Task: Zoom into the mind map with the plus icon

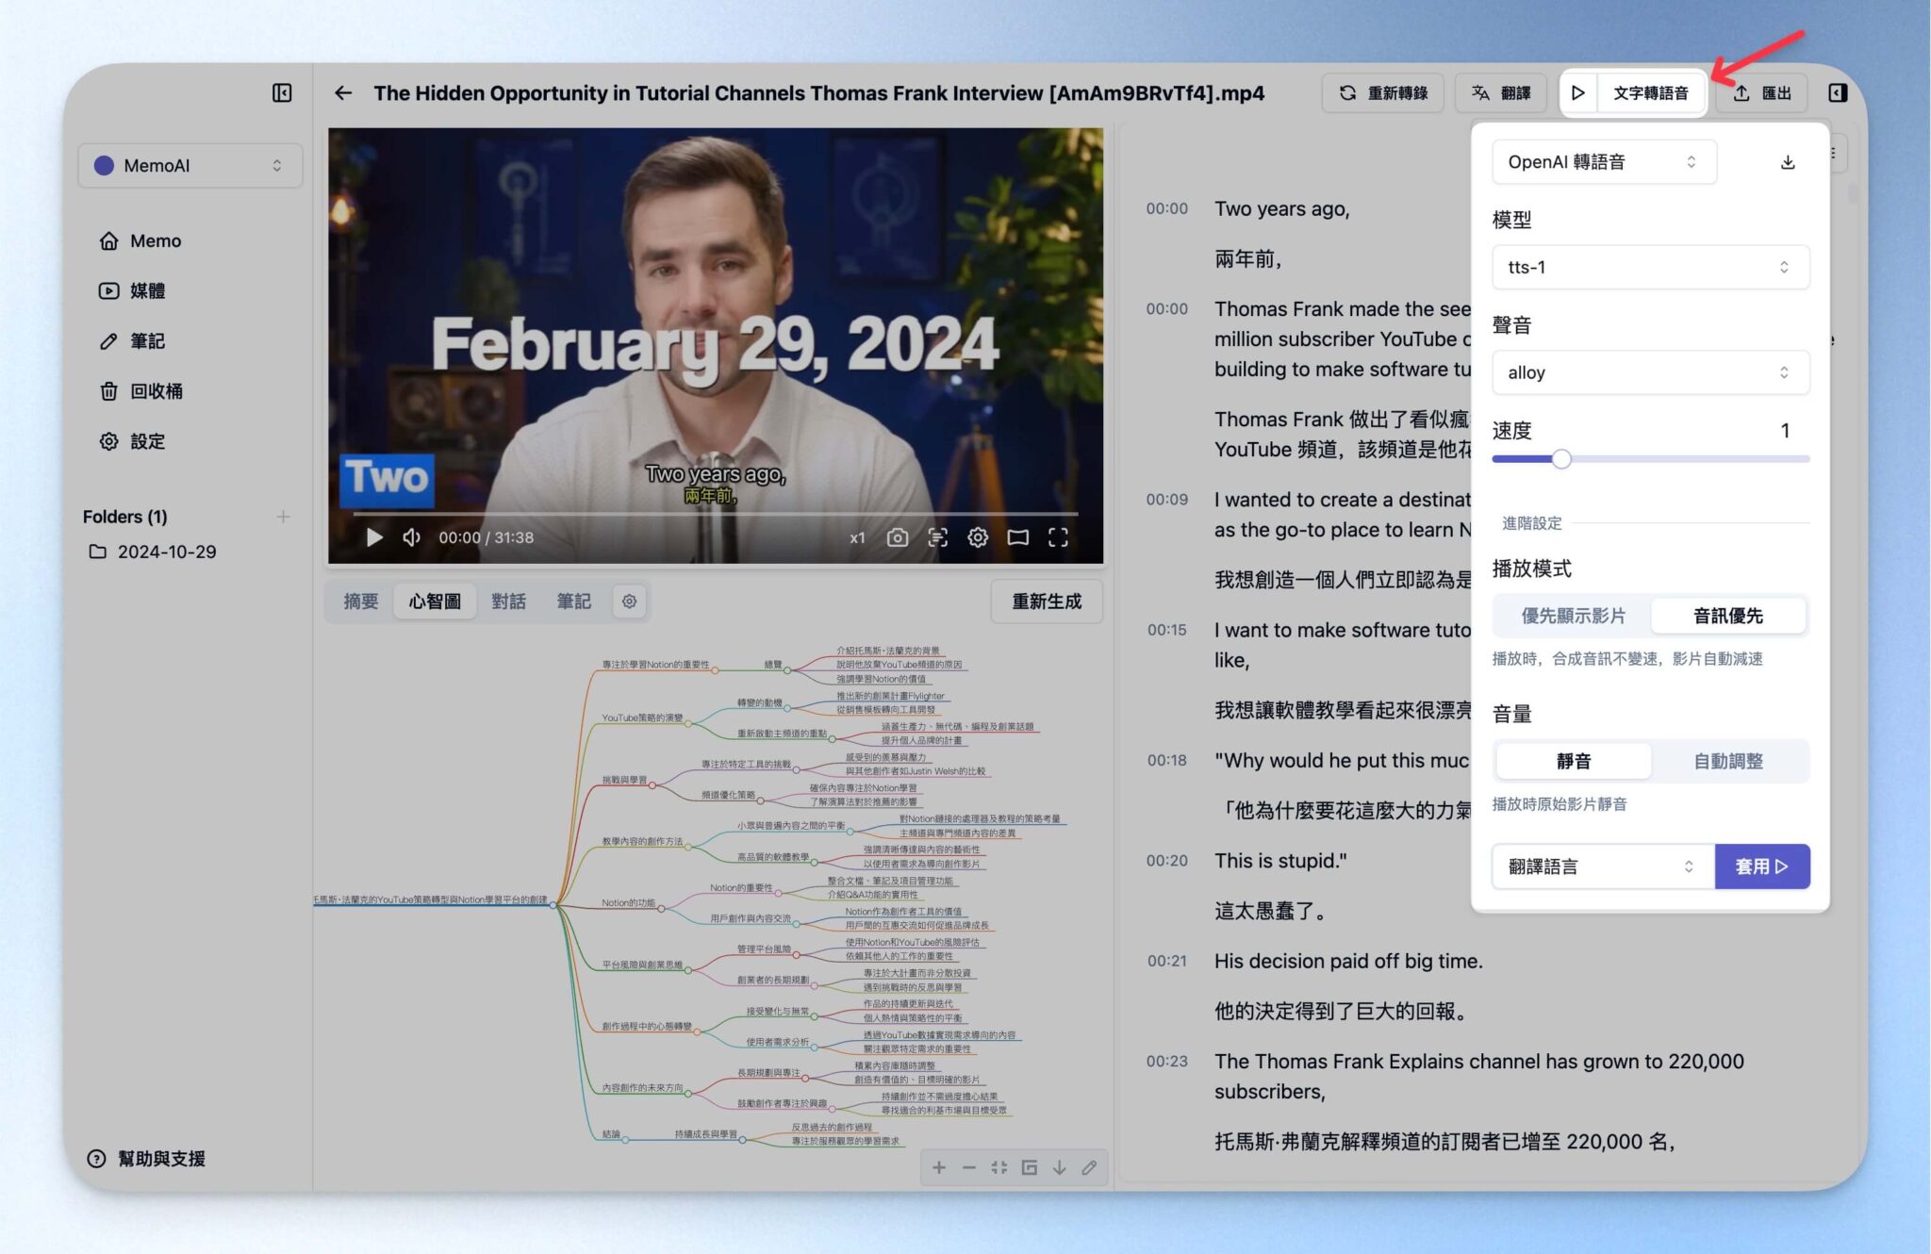Action: (939, 1167)
